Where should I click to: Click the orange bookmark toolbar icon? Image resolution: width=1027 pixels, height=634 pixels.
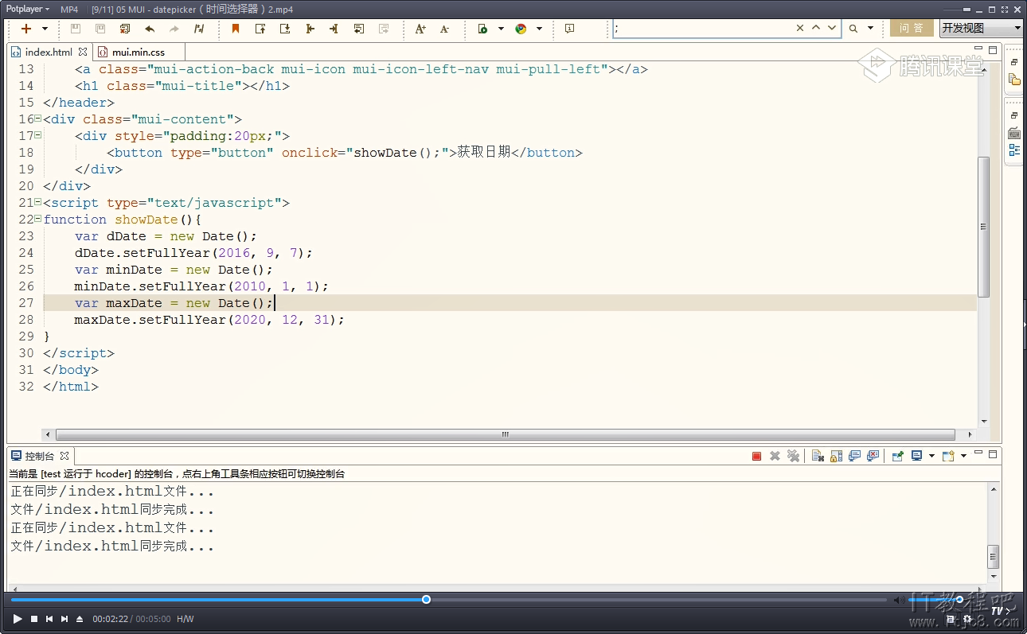236,29
